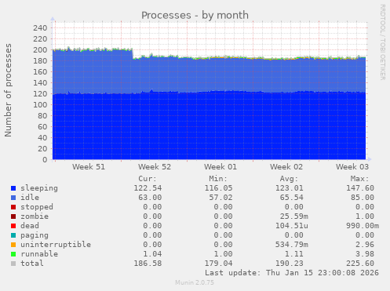Viewport: 390px width, 291px height.
Task: Click idle average value 65.54
Action: tap(291, 198)
